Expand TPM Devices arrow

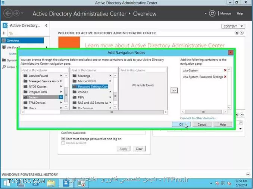pyautogui.click(x=61, y=103)
